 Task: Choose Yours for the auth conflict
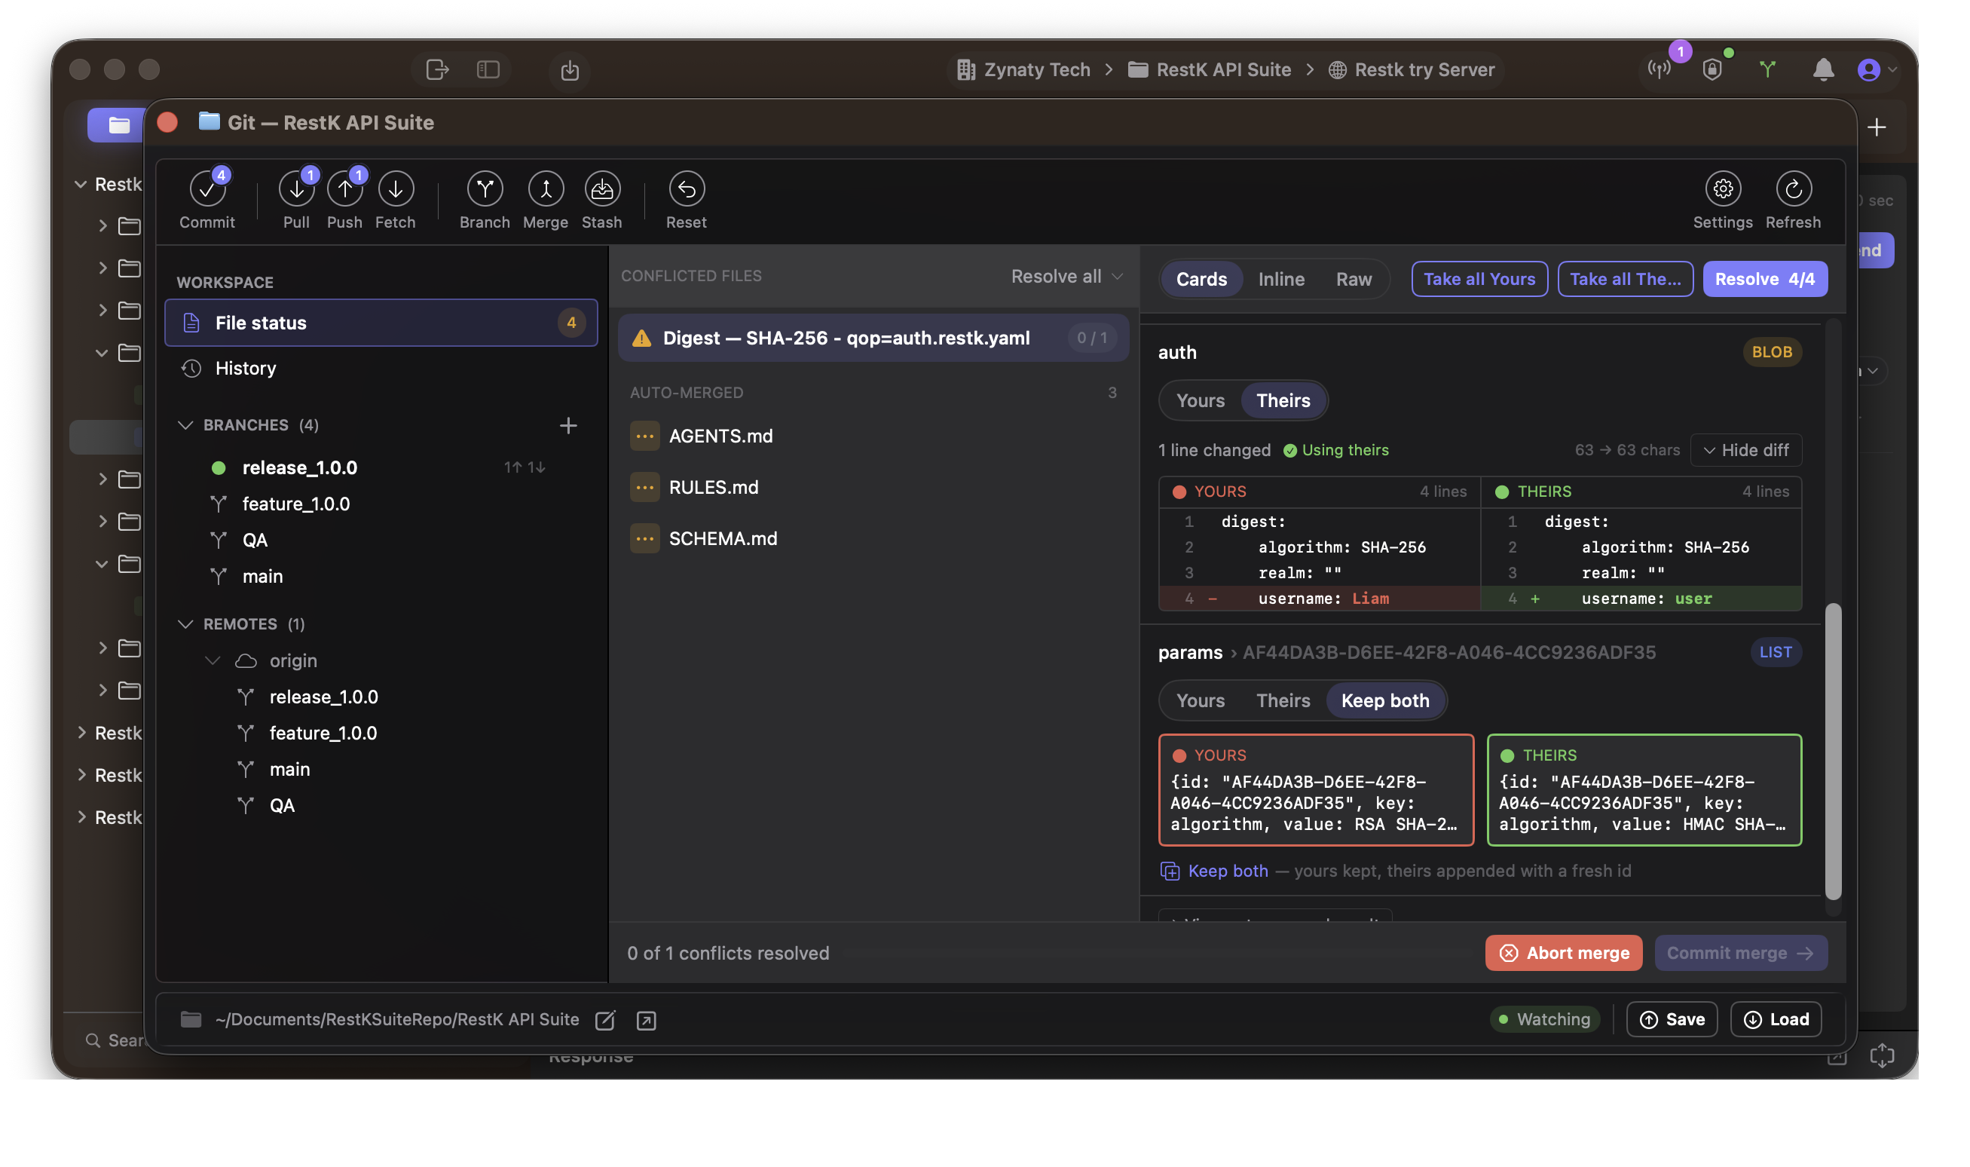[1200, 400]
